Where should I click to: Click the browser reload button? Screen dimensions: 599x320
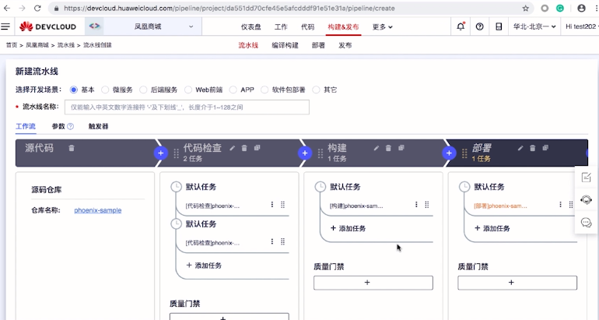pyautogui.click(x=37, y=8)
